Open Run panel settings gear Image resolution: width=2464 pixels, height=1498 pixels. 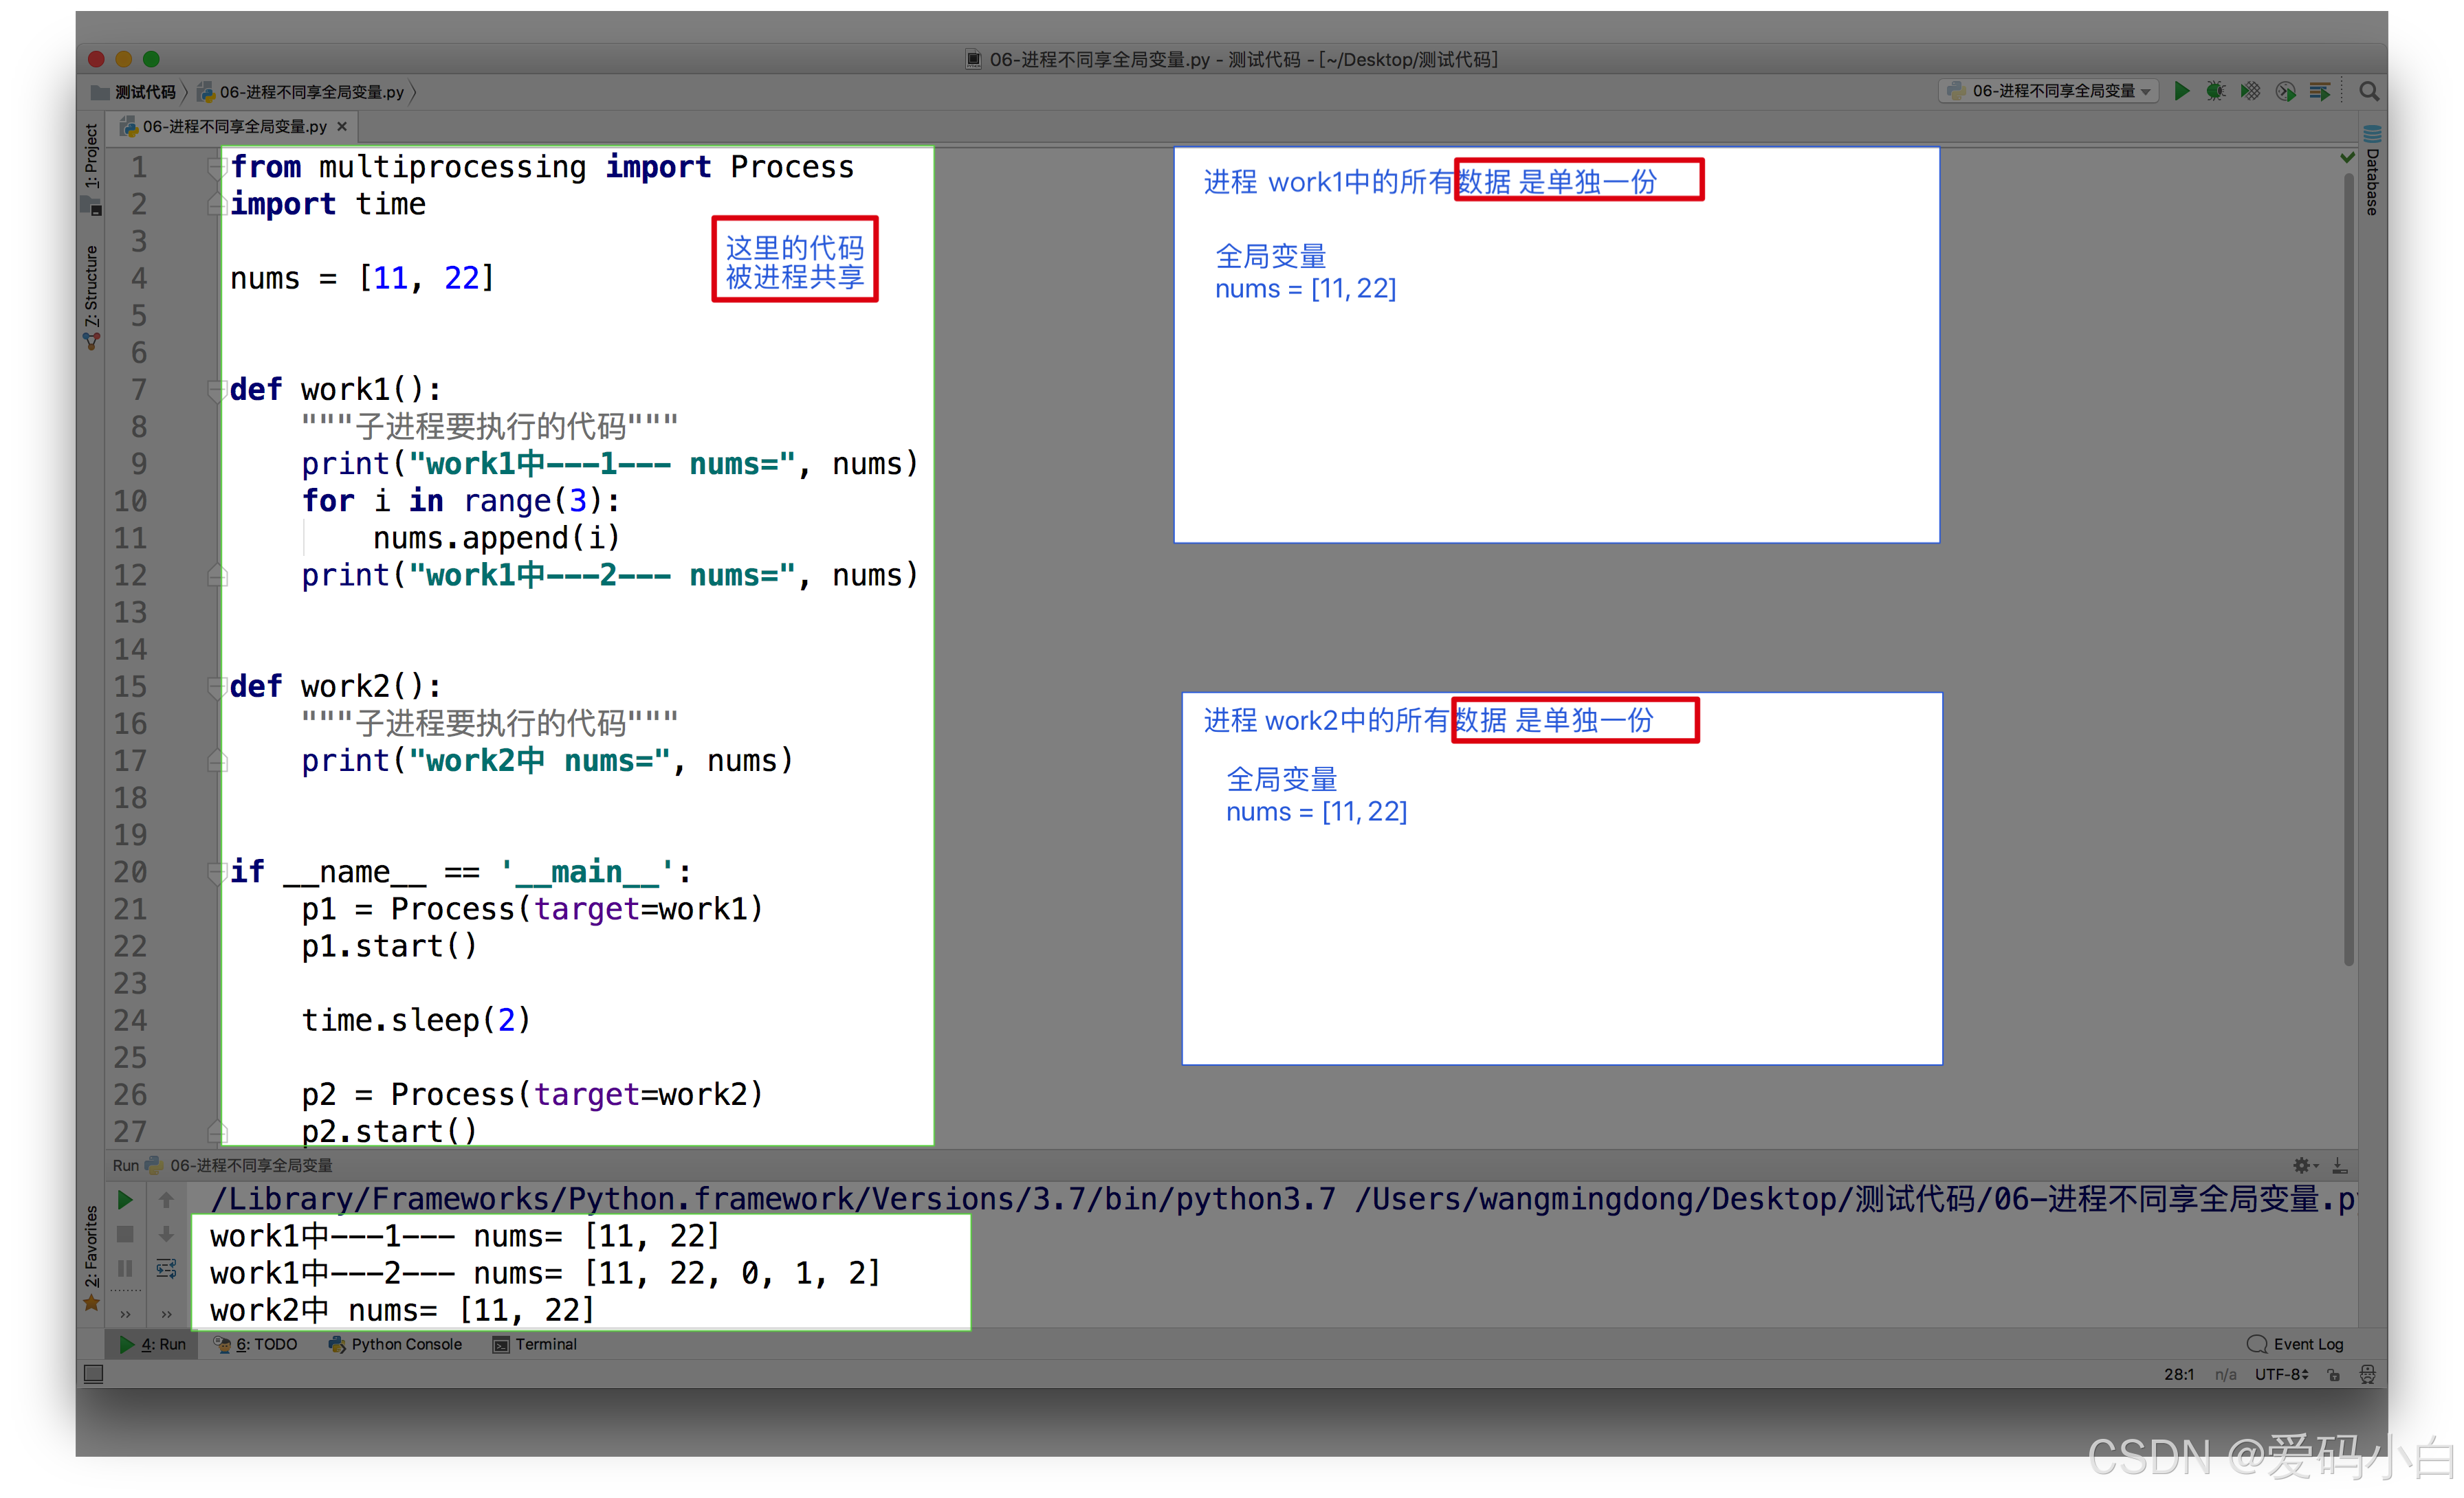(x=2301, y=1165)
